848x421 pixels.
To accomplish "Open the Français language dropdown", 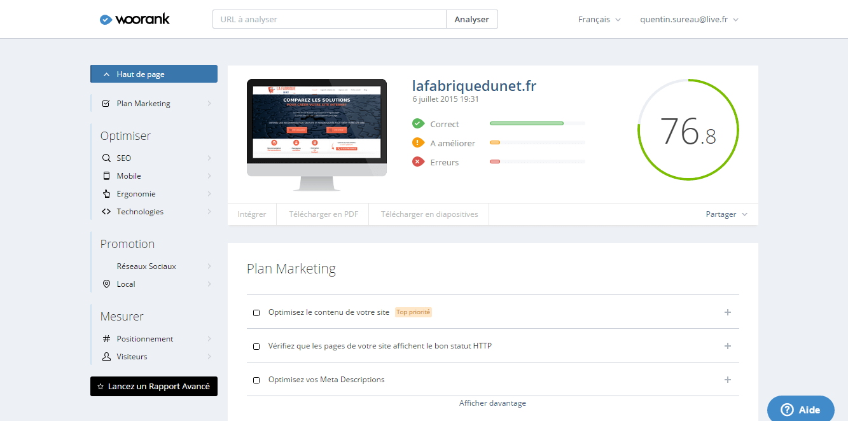I will pyautogui.click(x=599, y=20).
